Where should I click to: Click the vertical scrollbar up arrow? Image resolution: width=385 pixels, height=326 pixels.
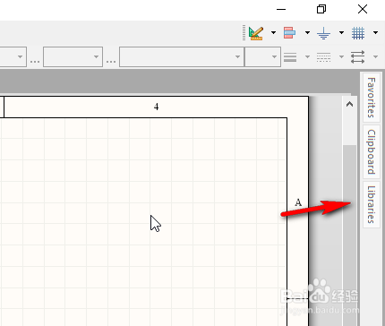click(349, 104)
